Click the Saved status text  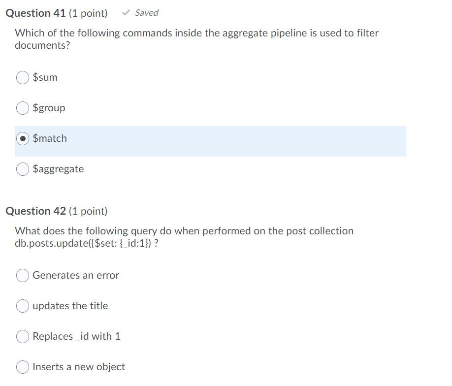(146, 13)
